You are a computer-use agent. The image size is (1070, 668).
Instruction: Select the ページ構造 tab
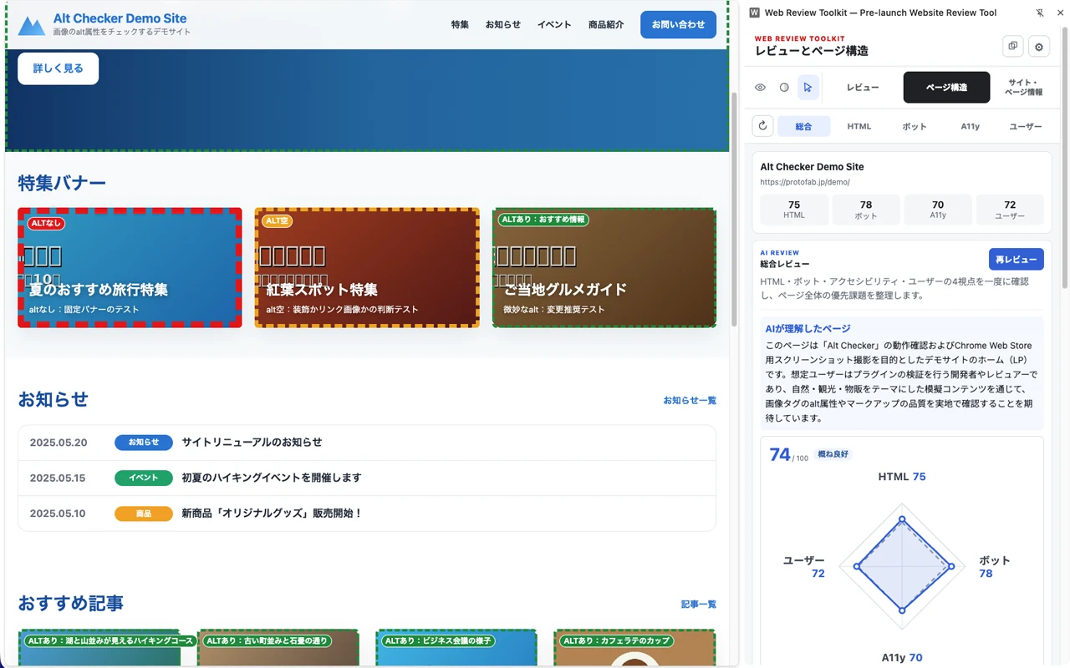pyautogui.click(x=946, y=87)
